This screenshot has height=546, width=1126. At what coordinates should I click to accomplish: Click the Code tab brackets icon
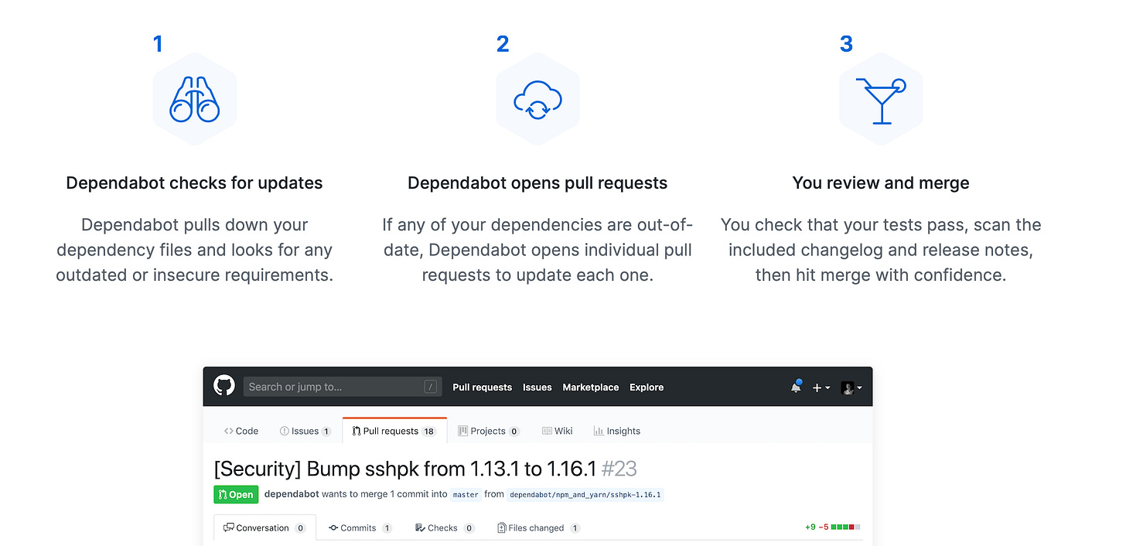228,431
